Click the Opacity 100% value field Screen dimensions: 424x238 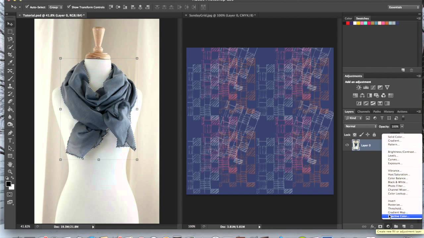tap(395, 126)
